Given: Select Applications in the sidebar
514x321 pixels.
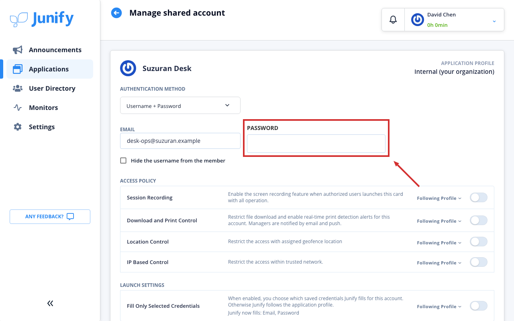Looking at the screenshot, I should coord(50,69).
